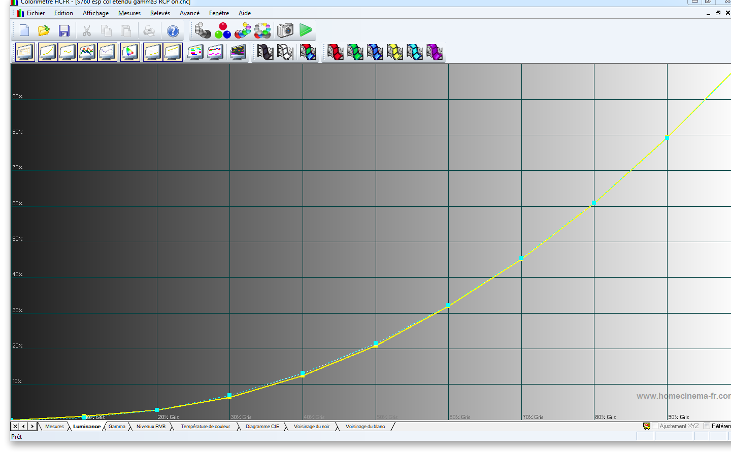Start measurement with the green play arrow
The width and height of the screenshot is (731, 456).
click(x=306, y=30)
